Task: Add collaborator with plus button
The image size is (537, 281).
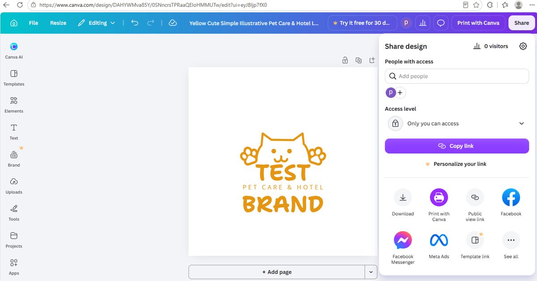Action: coord(400,93)
